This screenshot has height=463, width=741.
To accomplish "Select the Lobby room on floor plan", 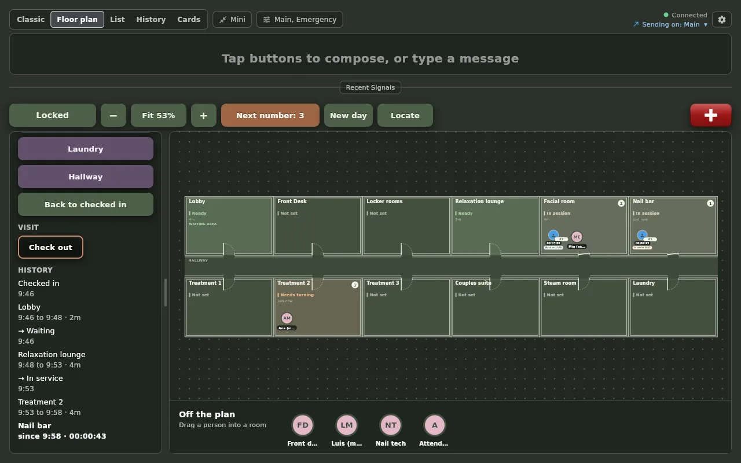I will (229, 226).
